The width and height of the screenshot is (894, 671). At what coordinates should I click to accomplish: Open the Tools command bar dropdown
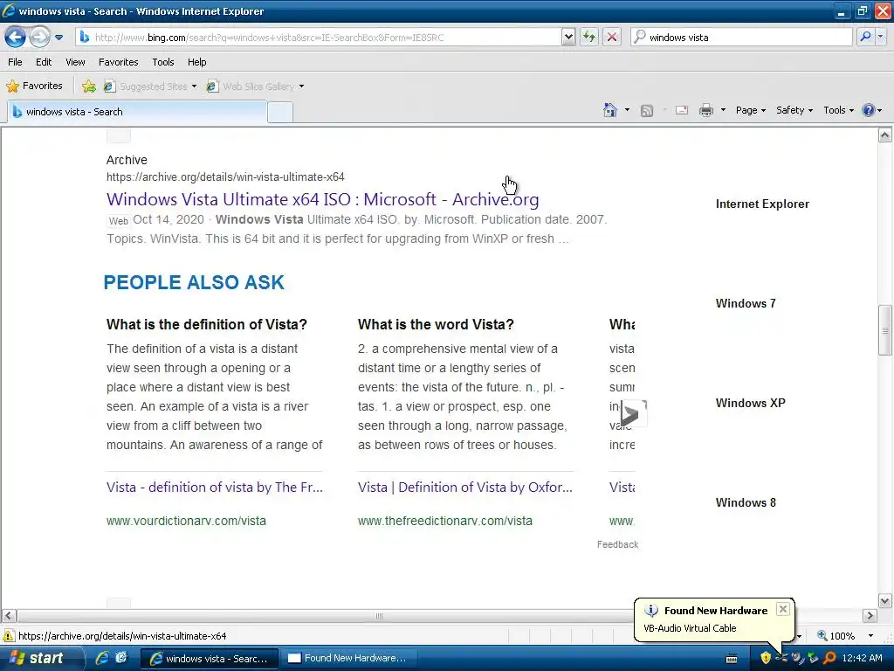[x=838, y=110]
